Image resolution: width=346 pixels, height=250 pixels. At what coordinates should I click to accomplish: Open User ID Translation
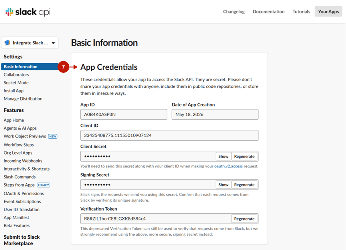coord(21,210)
